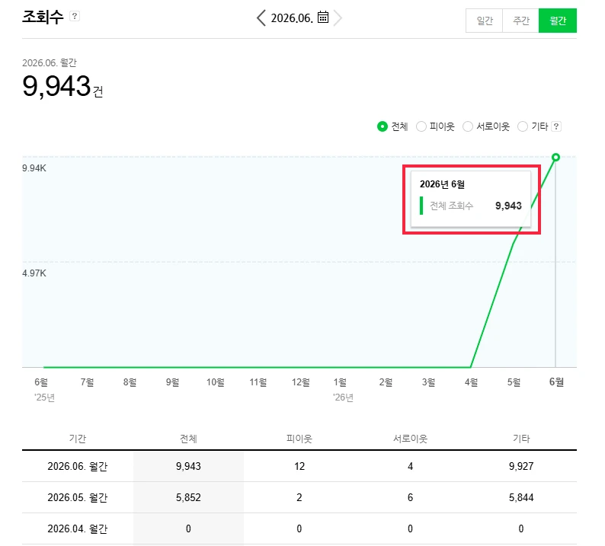Viewport: 605px width, 546px height.
Task: Click the large 9,943건 monthly total
Action: [62, 86]
